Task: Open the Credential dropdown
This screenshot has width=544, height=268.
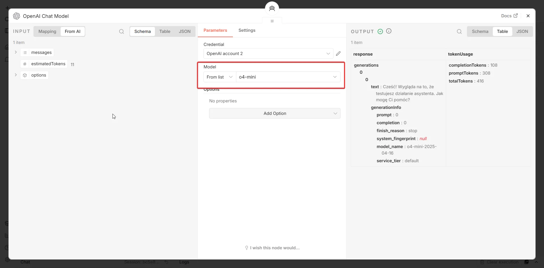Action: pos(268,54)
